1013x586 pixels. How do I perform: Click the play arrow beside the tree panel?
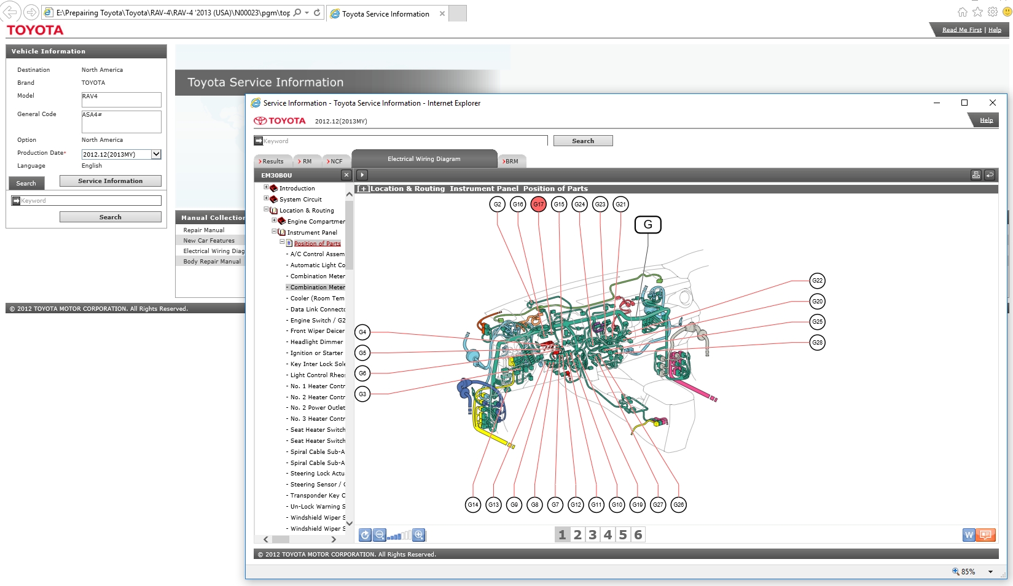coord(362,175)
